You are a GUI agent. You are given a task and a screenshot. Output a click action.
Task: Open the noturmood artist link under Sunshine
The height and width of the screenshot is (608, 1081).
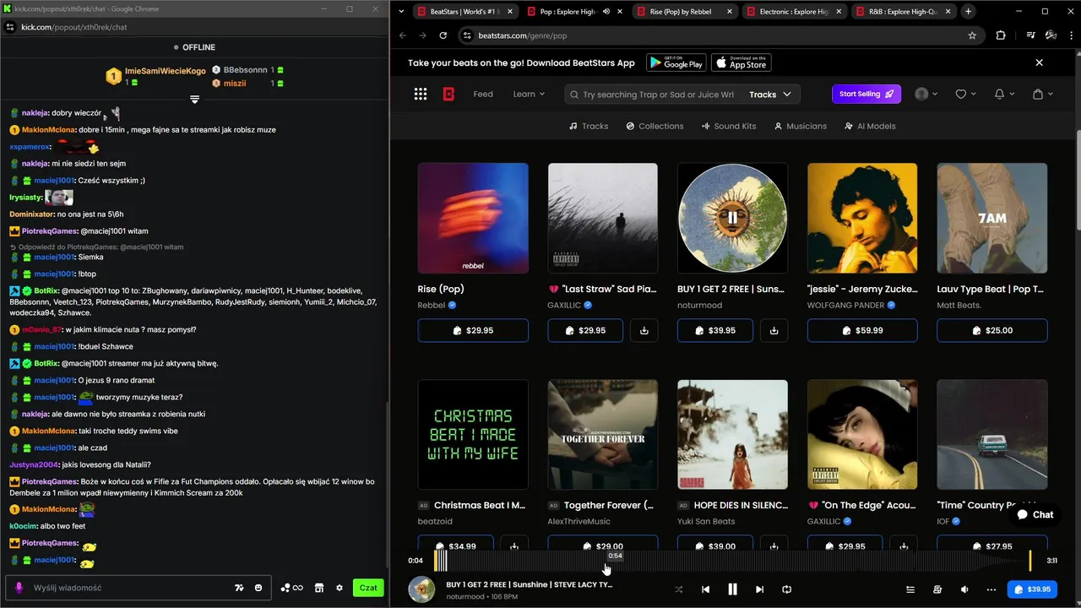(x=700, y=305)
